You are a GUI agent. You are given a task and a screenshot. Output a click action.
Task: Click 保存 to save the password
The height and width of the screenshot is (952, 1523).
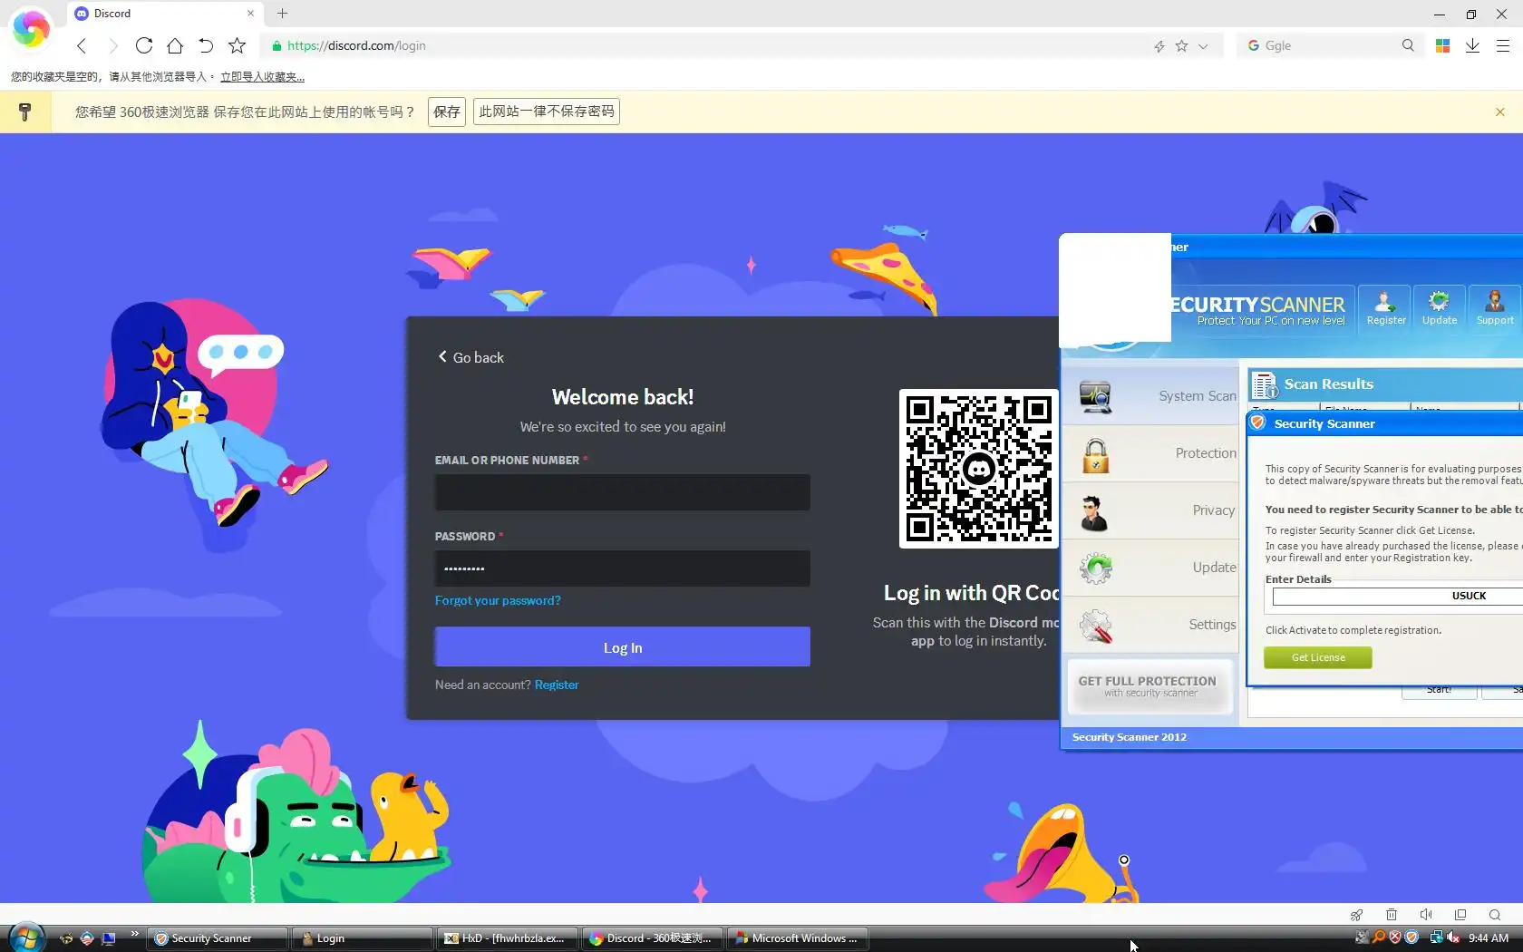tap(446, 112)
